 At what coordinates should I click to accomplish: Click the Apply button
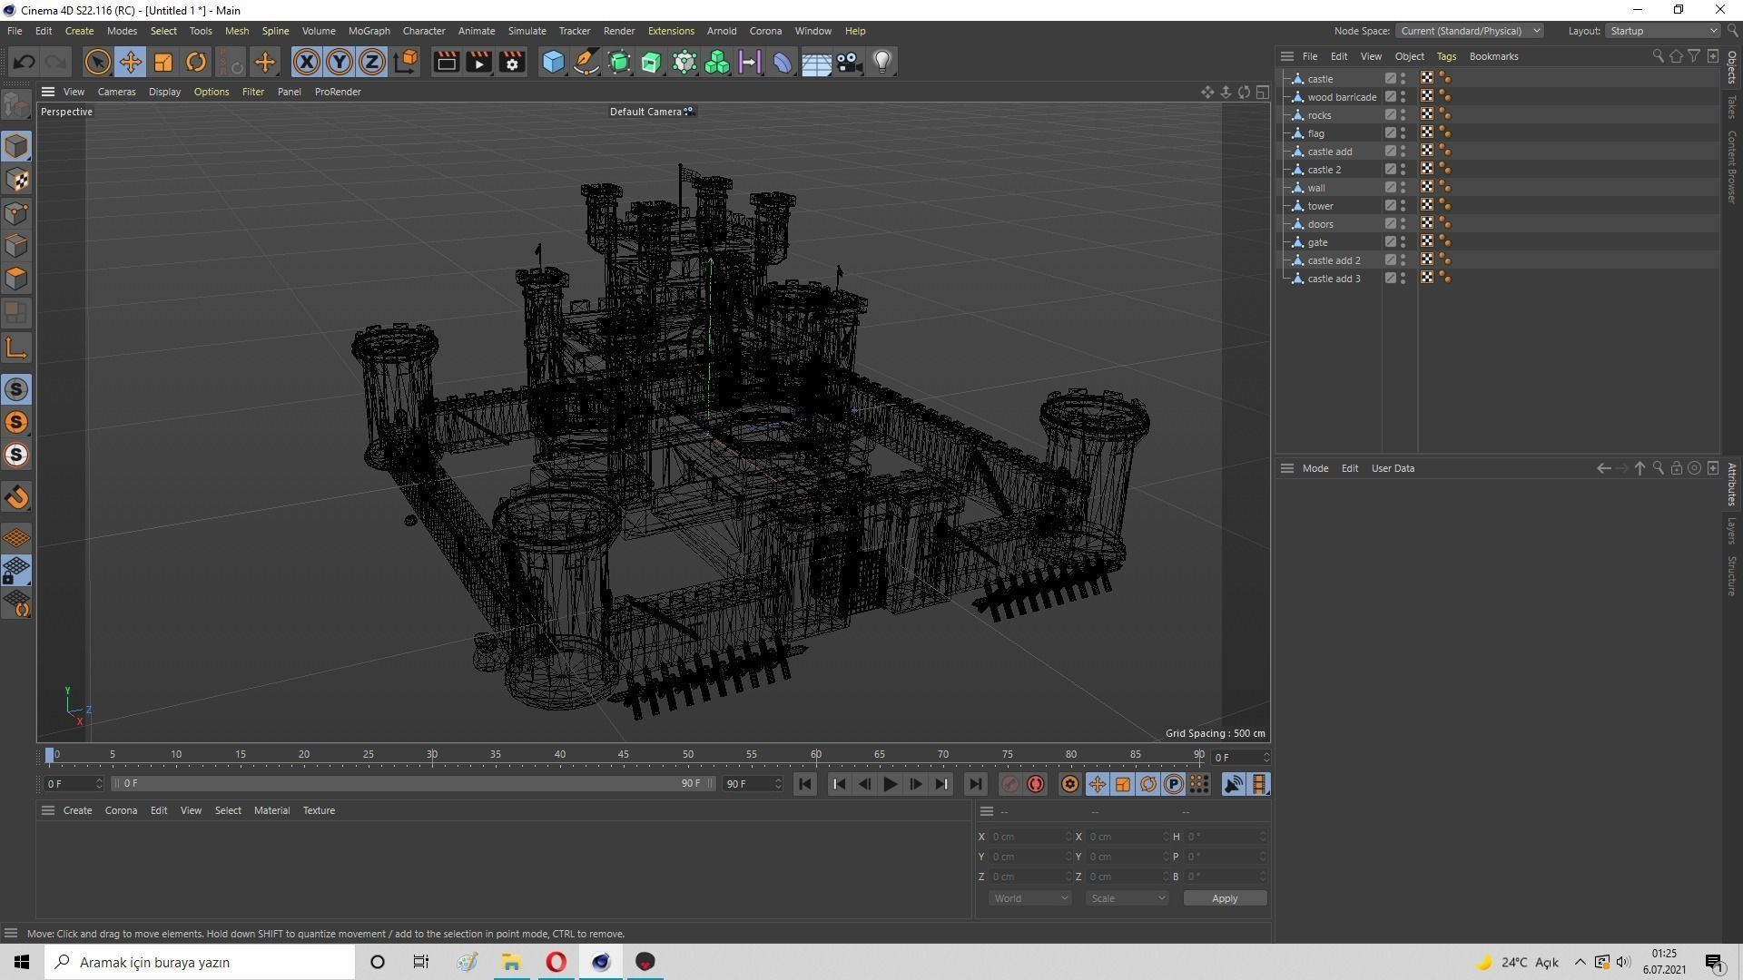pos(1225,898)
